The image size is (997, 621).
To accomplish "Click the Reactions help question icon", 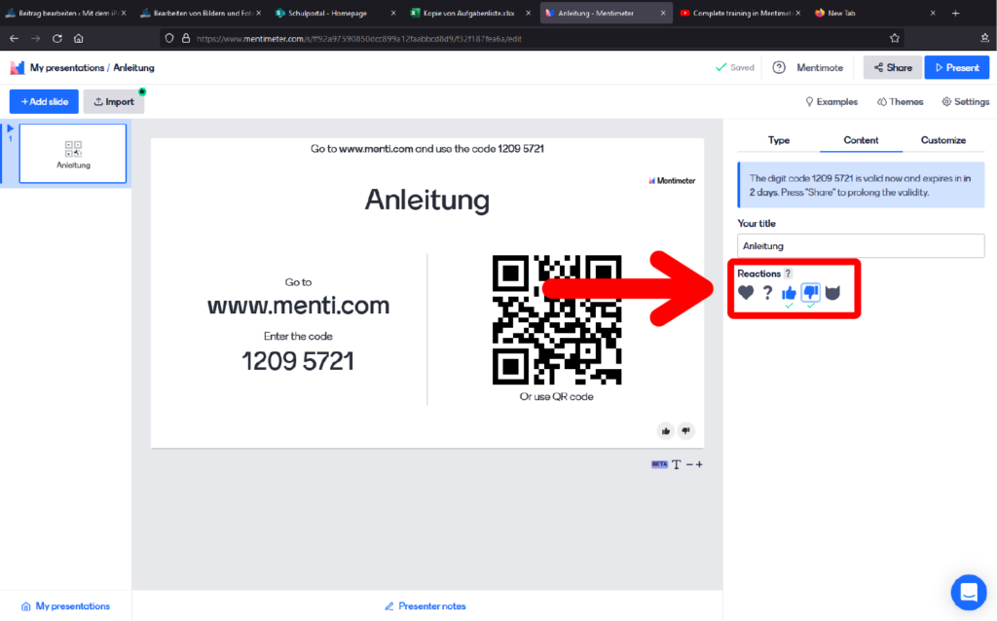I will [789, 274].
